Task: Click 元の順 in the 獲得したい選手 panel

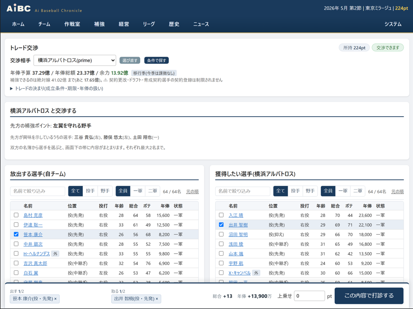Action: (x=398, y=191)
